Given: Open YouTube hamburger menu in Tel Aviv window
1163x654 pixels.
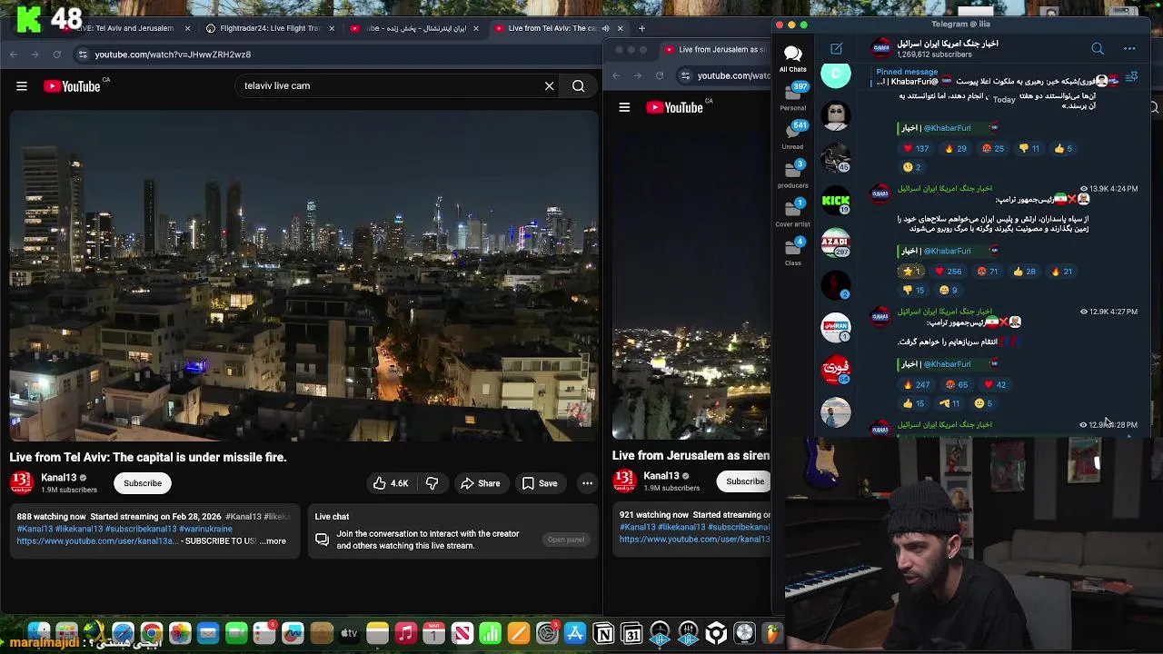Looking at the screenshot, I should pos(22,86).
